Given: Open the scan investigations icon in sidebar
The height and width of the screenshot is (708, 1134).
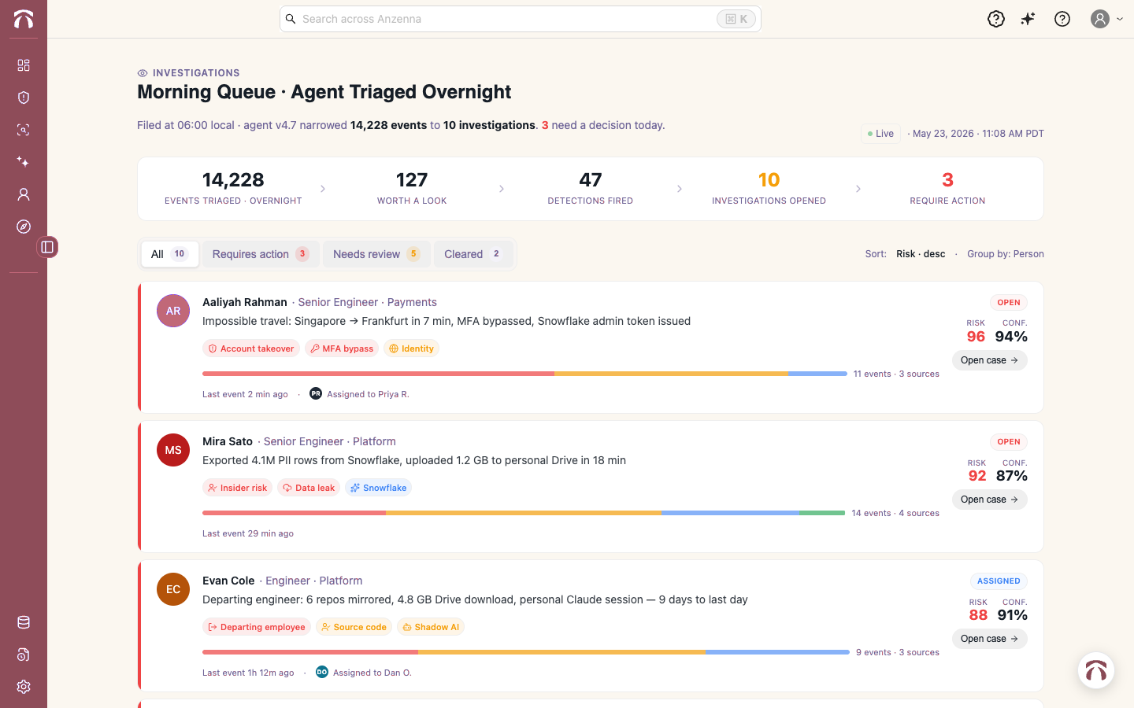Looking at the screenshot, I should [24, 130].
